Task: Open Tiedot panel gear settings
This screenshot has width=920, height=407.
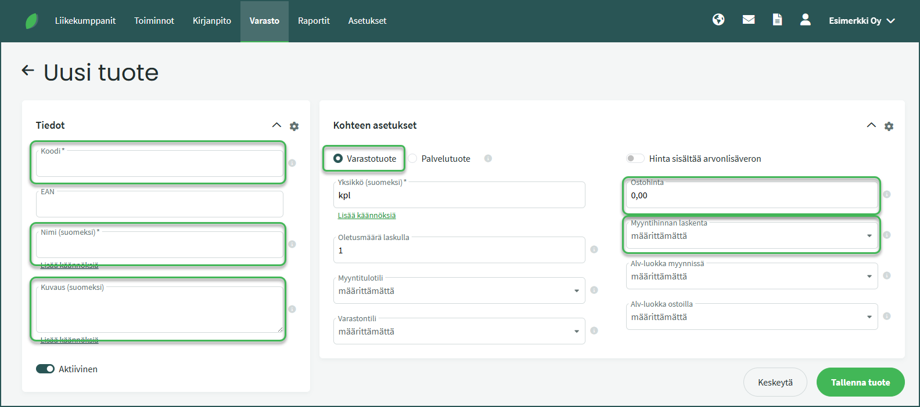Action: [294, 126]
